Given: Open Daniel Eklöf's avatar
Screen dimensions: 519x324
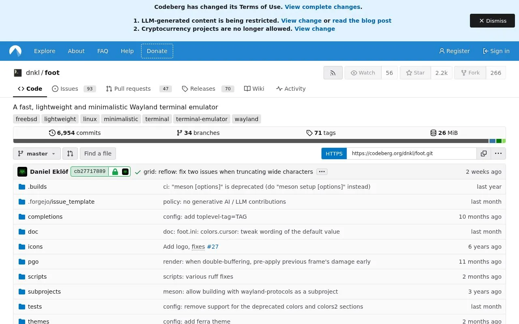Looking at the screenshot, I should pyautogui.click(x=22, y=172).
